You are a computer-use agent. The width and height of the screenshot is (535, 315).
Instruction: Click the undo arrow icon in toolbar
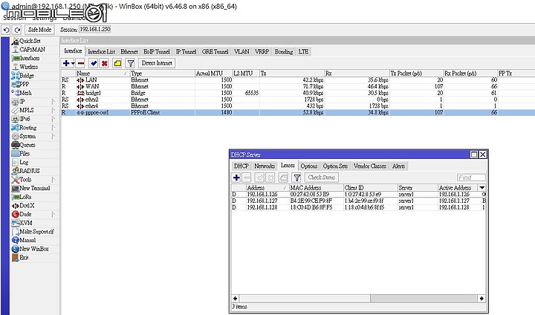point(6,30)
